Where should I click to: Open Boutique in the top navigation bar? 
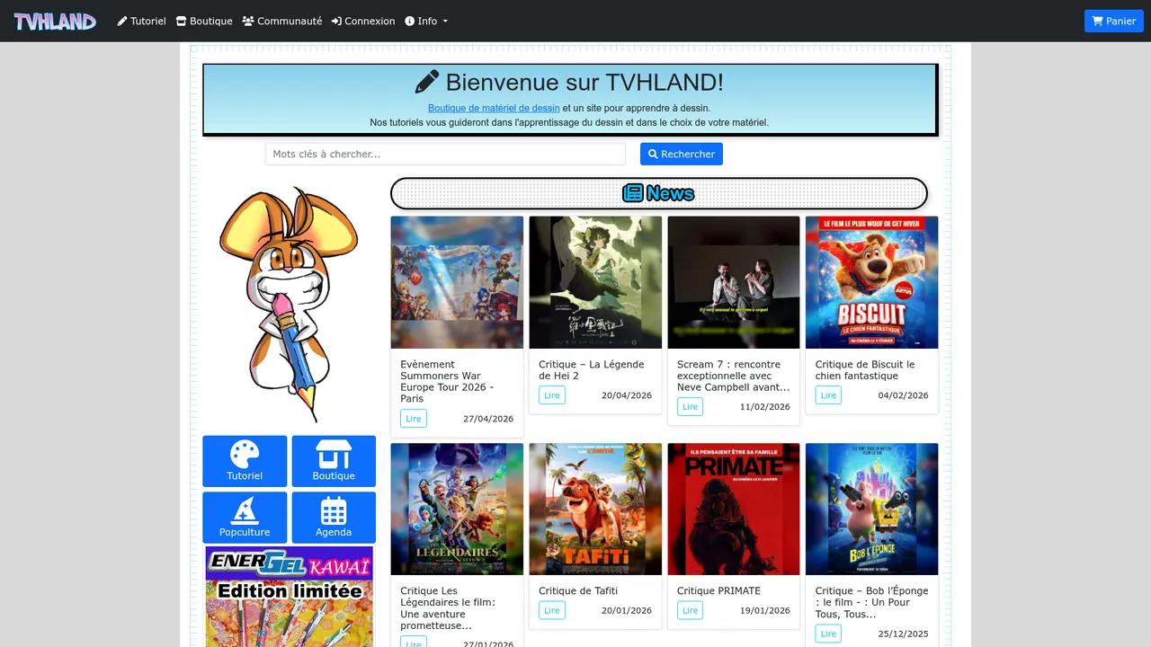(204, 21)
